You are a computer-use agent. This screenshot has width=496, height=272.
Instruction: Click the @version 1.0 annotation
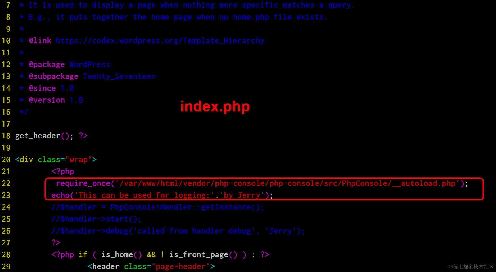(x=56, y=100)
